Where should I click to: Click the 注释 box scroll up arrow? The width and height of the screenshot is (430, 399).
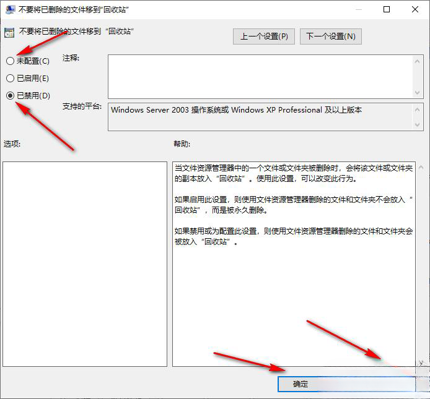point(417,62)
